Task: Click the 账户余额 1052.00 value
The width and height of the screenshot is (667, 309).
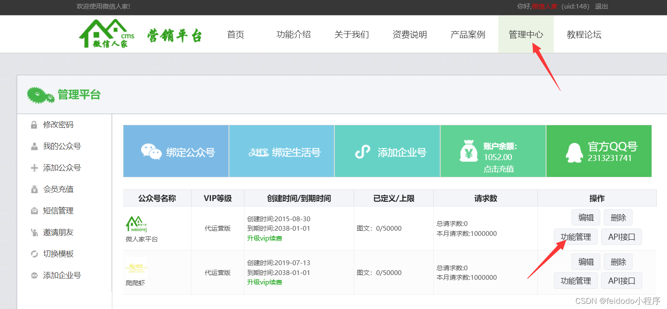Action: pyautogui.click(x=498, y=157)
